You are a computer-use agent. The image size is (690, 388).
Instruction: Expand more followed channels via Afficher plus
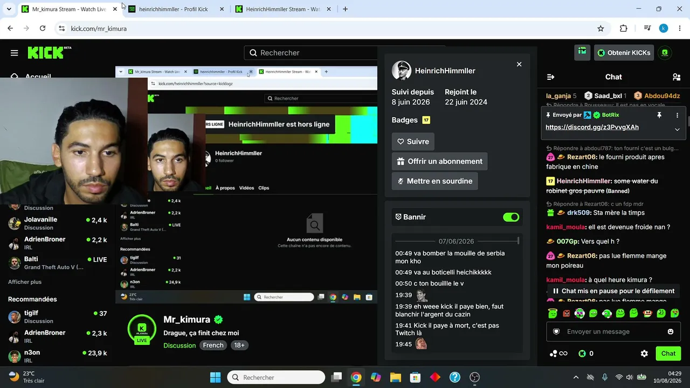coord(25,282)
